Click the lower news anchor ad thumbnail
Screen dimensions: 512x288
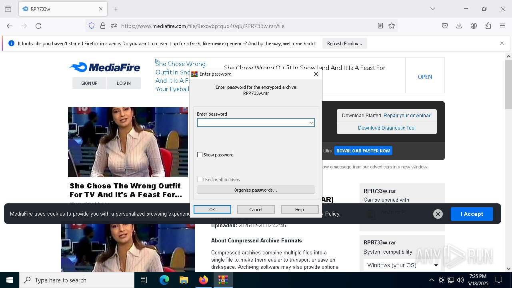point(128,246)
